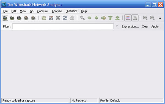Reload capture file with refresh icon
This screenshot has width=165, height=104.
65,18
